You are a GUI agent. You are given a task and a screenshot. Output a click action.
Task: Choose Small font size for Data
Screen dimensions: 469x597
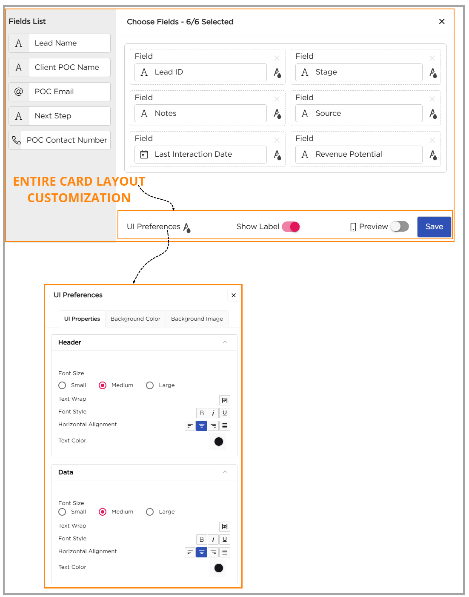(x=62, y=512)
